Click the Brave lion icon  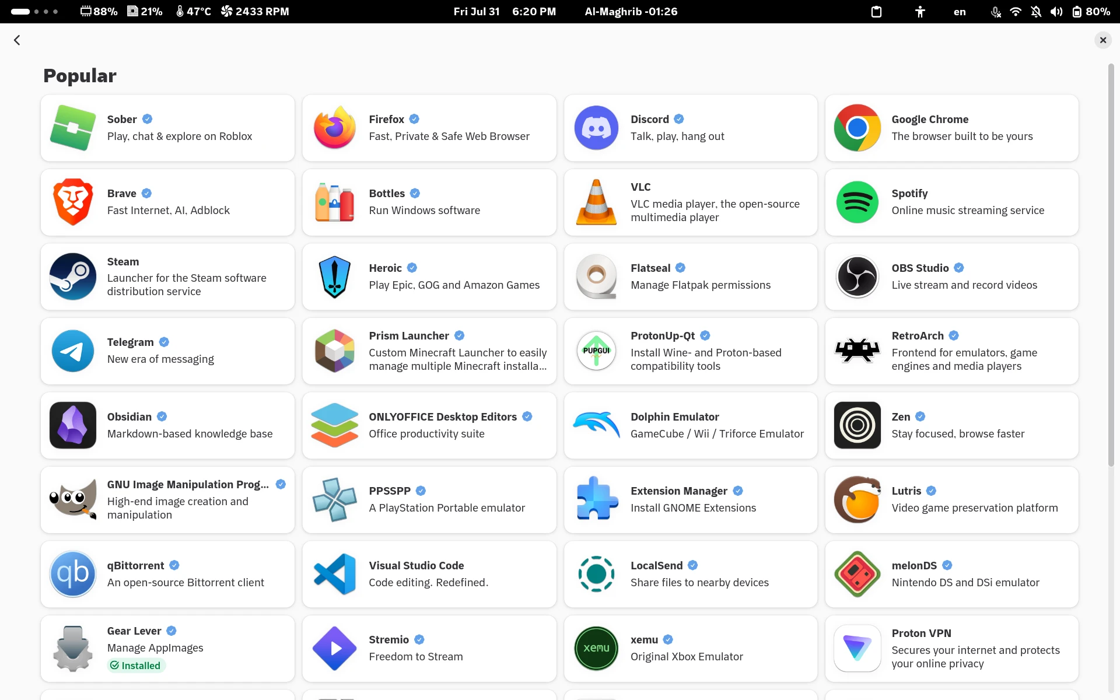pyautogui.click(x=73, y=202)
